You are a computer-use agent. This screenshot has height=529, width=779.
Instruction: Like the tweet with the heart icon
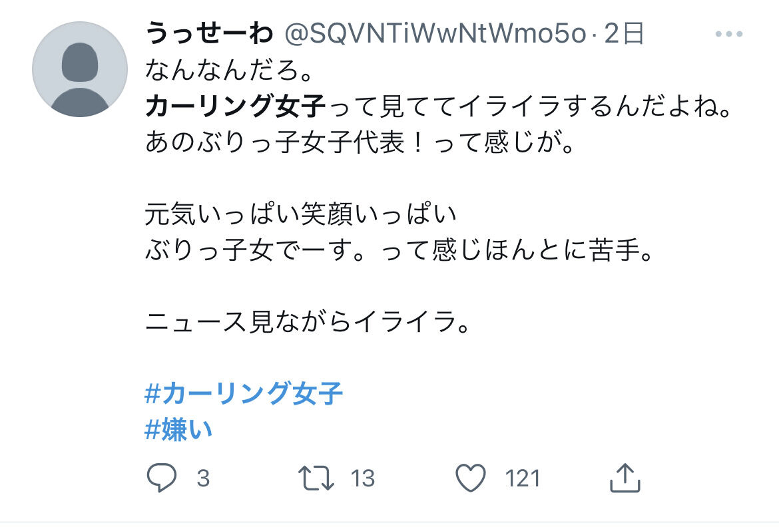[471, 478]
